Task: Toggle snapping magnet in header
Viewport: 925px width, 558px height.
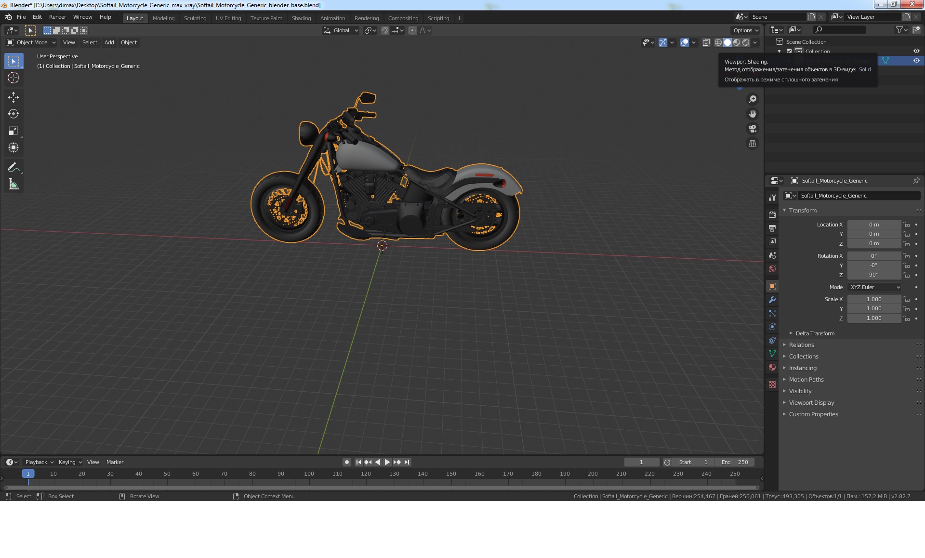Action: click(x=385, y=30)
